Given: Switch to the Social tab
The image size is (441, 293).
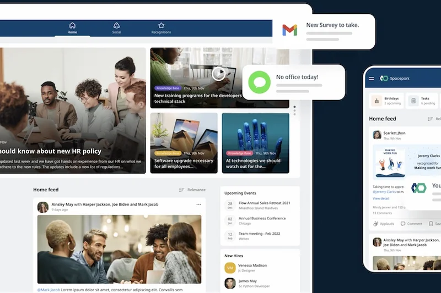Looking at the screenshot, I should pos(116,28).
